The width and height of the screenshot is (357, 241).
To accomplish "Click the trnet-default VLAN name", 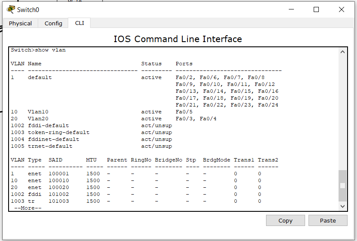I will 50,146.
